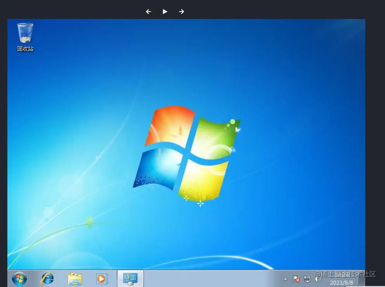Open the Windows Start menu orb

point(19,279)
